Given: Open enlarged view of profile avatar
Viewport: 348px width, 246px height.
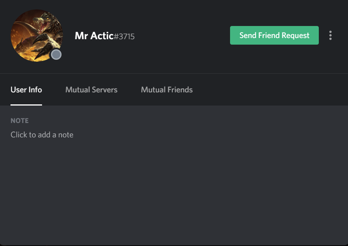Looking at the screenshot, I should pos(37,35).
